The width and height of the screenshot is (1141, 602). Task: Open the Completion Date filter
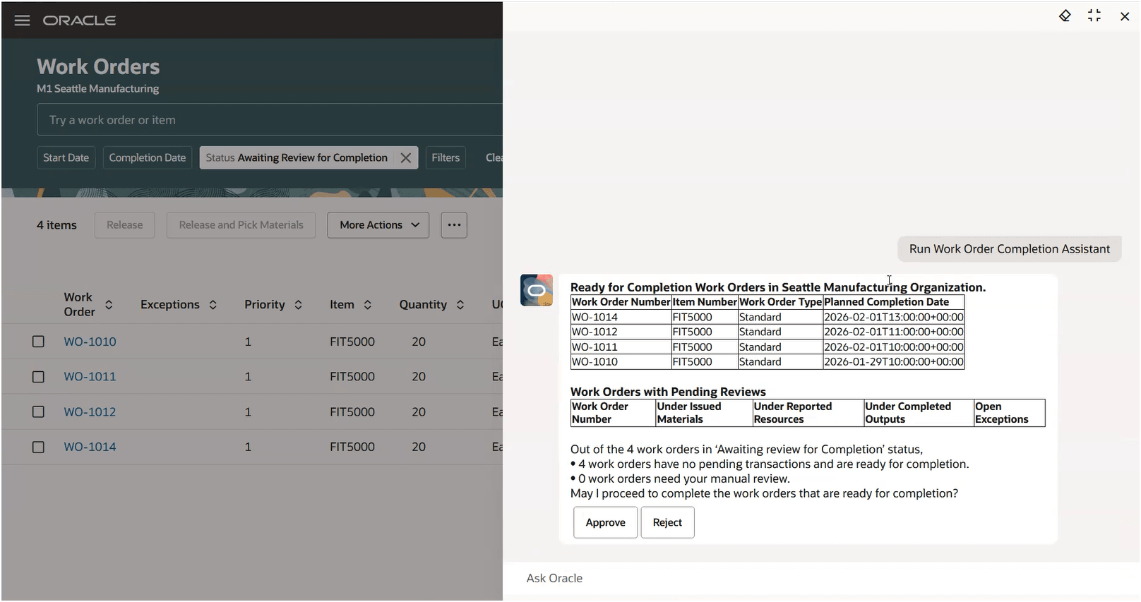coord(148,158)
